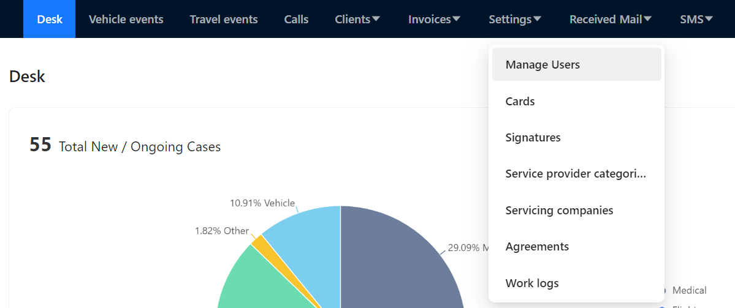Open the Received Mail dropdown
The width and height of the screenshot is (735, 308).
click(610, 19)
